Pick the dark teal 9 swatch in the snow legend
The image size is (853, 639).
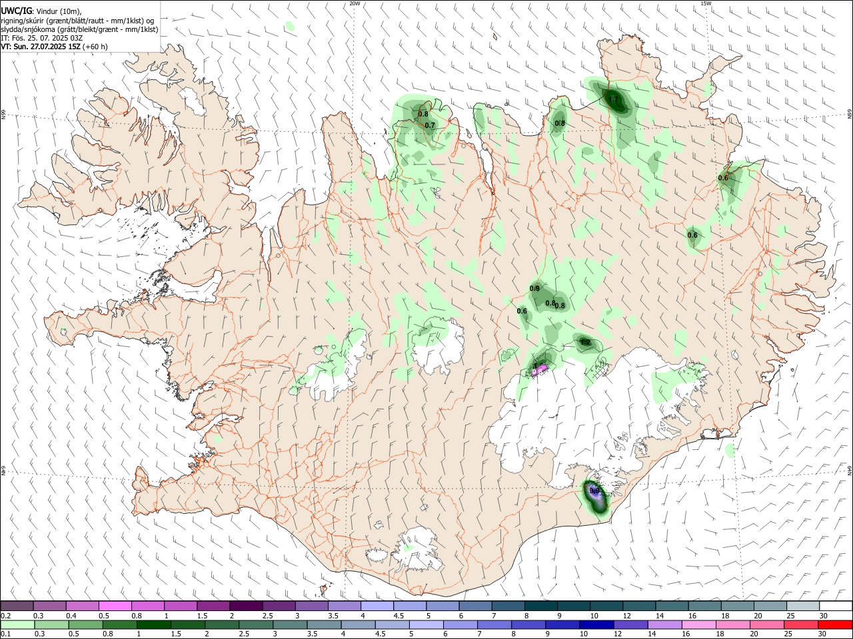[574, 606]
